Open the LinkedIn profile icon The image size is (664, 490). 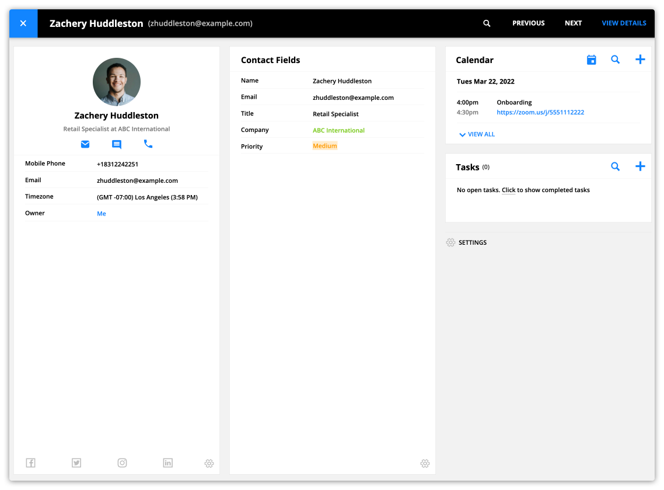[x=168, y=463]
